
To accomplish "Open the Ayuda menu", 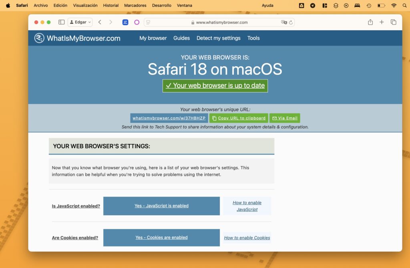I will pos(267,6).
